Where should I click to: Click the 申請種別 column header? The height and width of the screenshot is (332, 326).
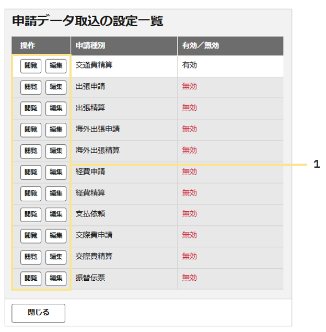pos(124,45)
